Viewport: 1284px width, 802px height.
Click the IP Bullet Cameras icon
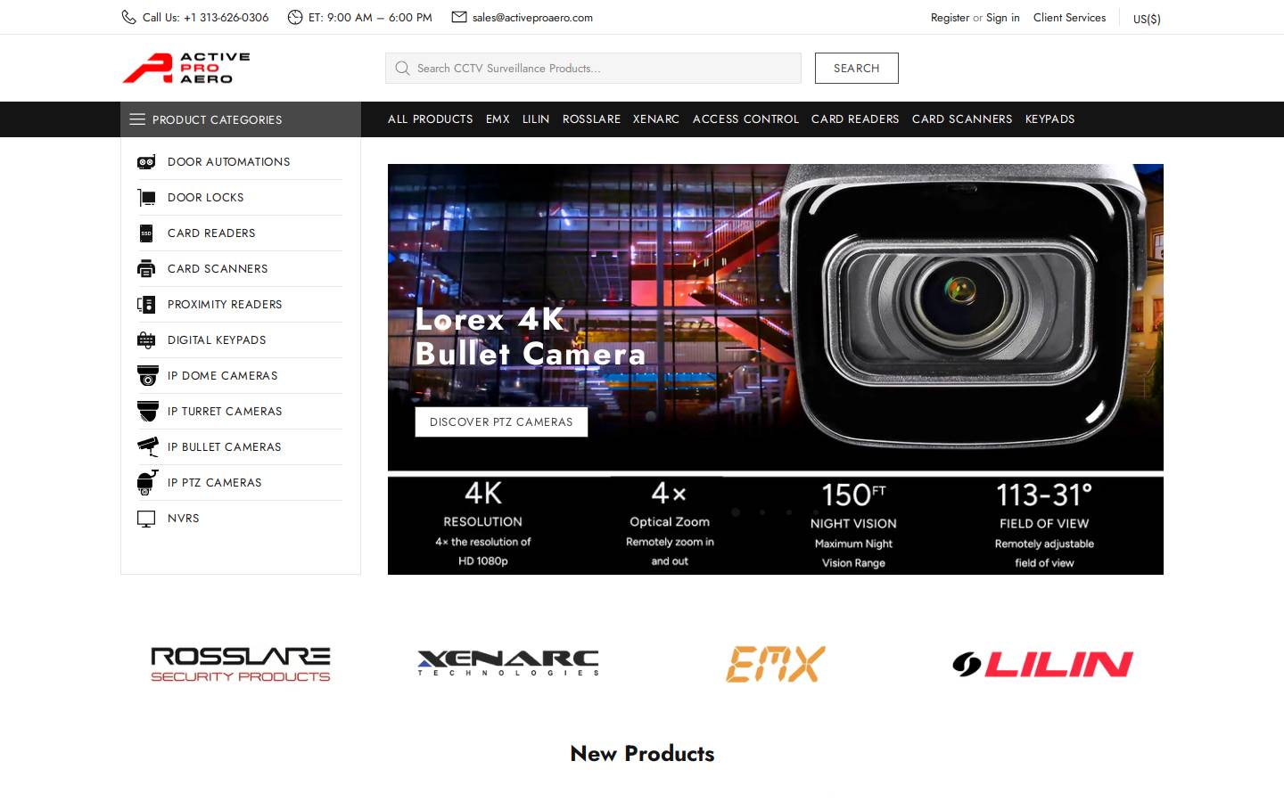pyautogui.click(x=148, y=446)
